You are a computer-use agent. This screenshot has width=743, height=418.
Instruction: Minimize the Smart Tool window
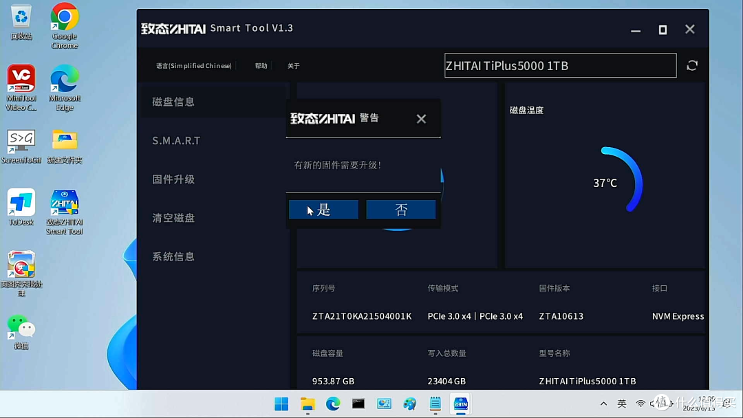636,30
